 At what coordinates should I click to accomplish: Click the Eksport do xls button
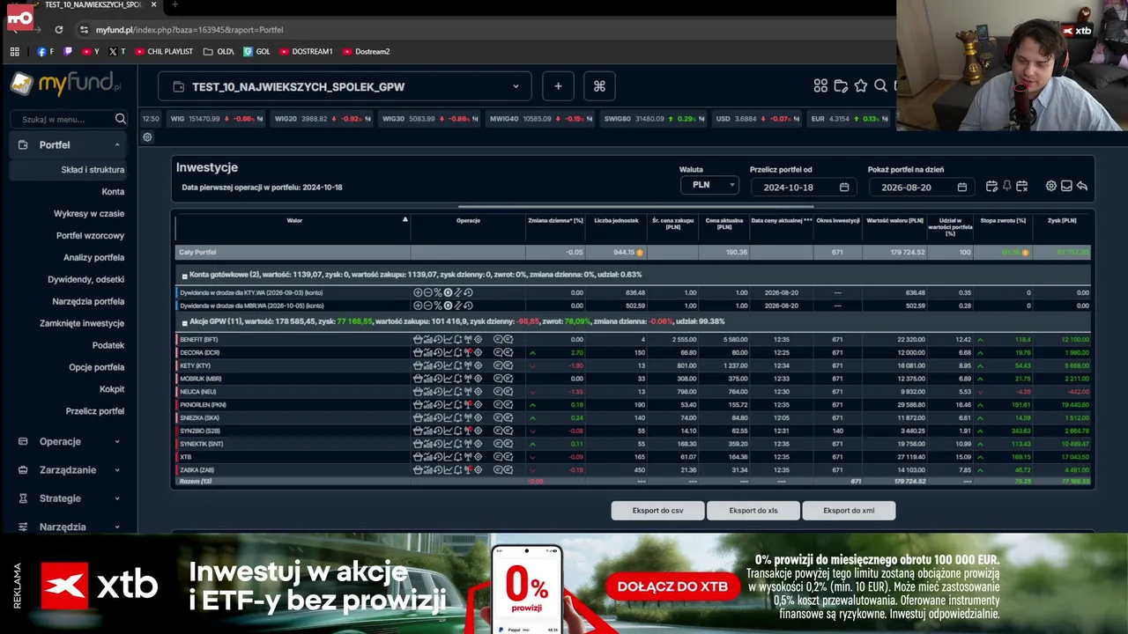pyautogui.click(x=753, y=511)
